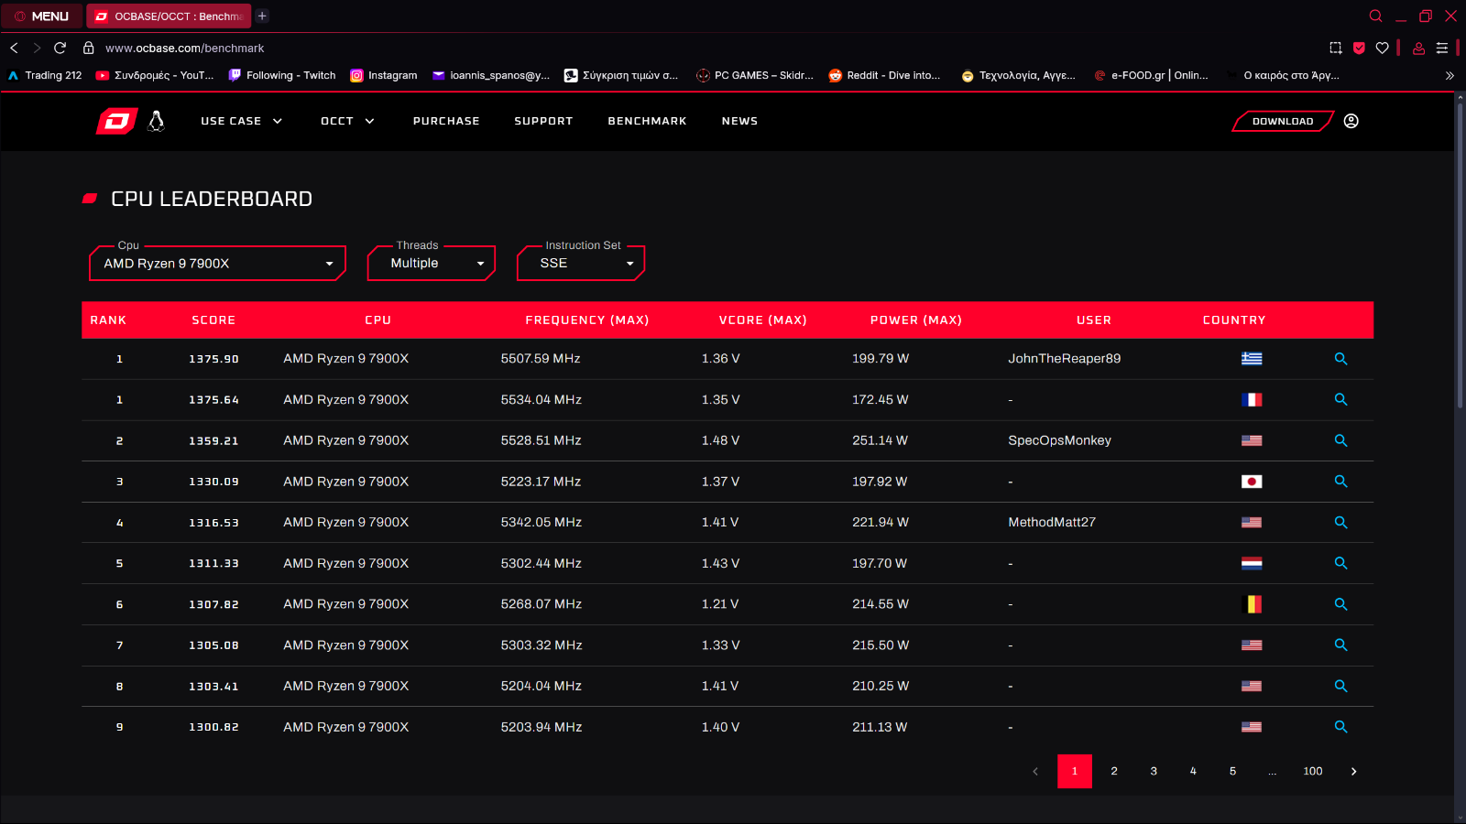View details for score 1311.33 row

[x=1340, y=563]
